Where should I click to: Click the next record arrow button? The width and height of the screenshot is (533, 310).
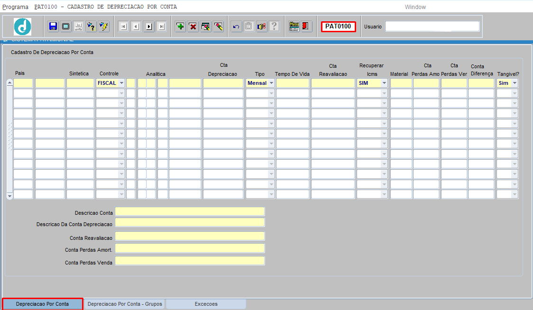[x=149, y=27]
